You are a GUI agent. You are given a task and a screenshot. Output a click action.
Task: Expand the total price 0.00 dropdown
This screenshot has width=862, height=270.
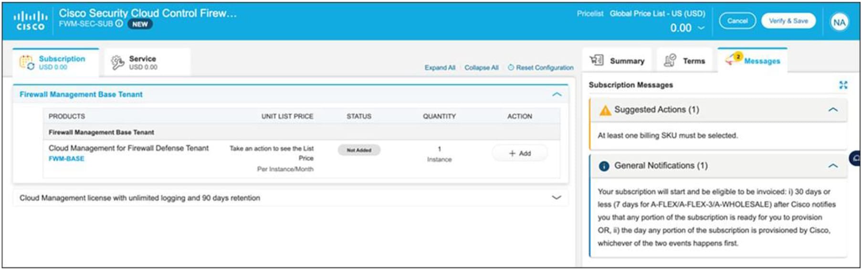pos(701,28)
